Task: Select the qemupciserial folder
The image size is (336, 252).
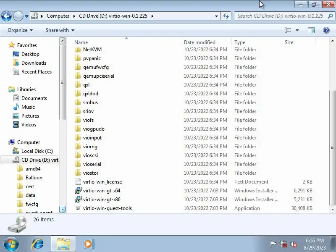Action: [x=99, y=76]
